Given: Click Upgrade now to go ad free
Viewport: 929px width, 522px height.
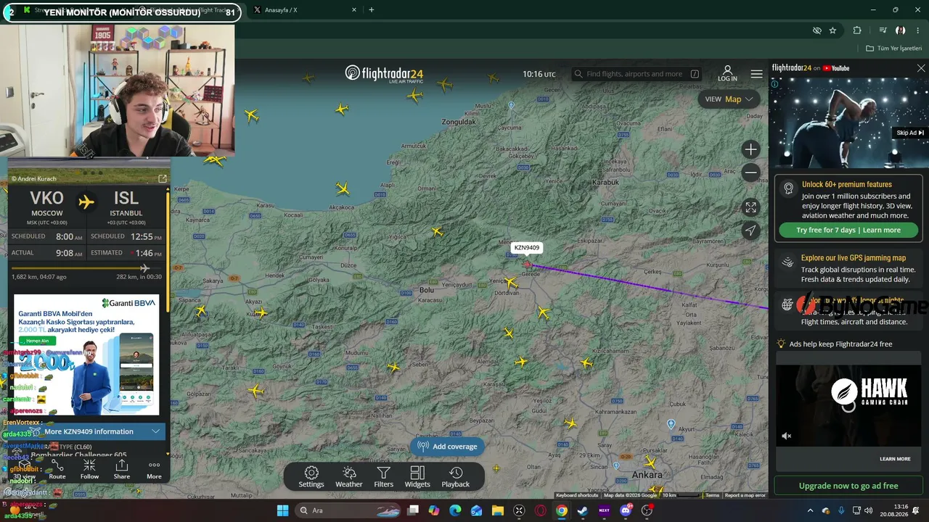Looking at the screenshot, I should (848, 486).
